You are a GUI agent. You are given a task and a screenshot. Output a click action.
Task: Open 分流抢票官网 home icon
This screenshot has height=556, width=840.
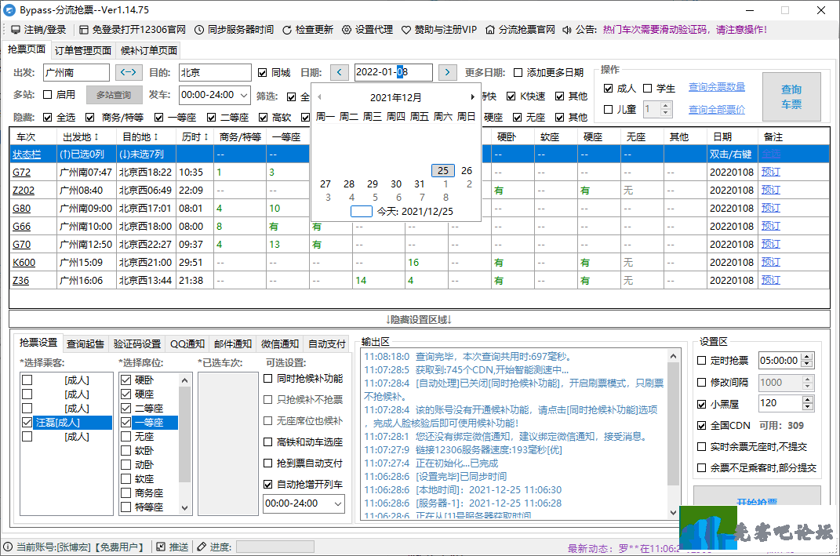pos(490,30)
